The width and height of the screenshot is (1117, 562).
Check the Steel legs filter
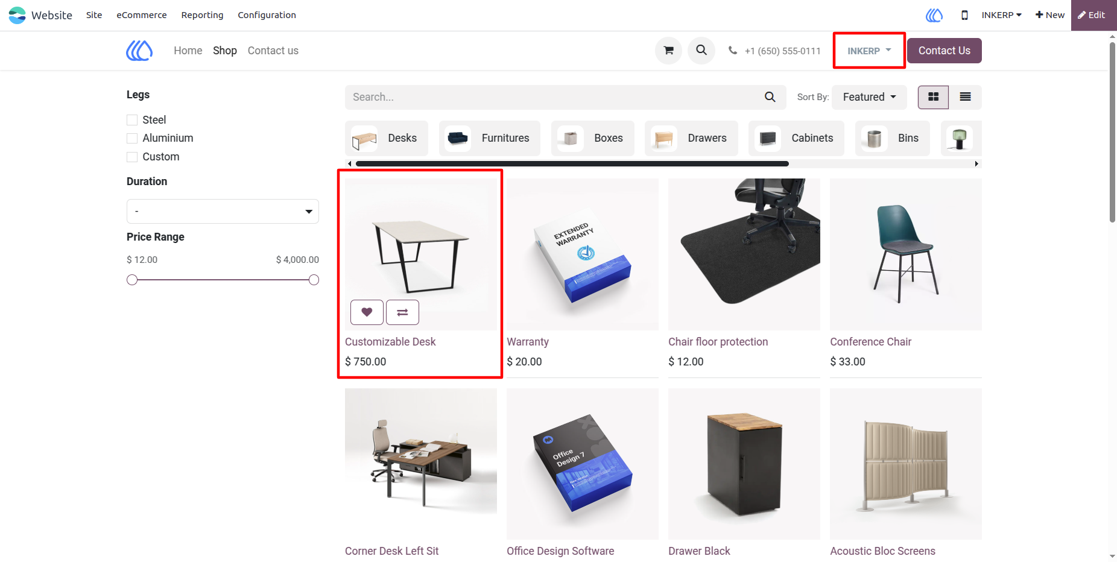pos(132,120)
